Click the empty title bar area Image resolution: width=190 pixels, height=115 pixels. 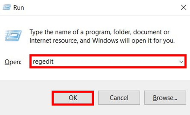(95, 8)
